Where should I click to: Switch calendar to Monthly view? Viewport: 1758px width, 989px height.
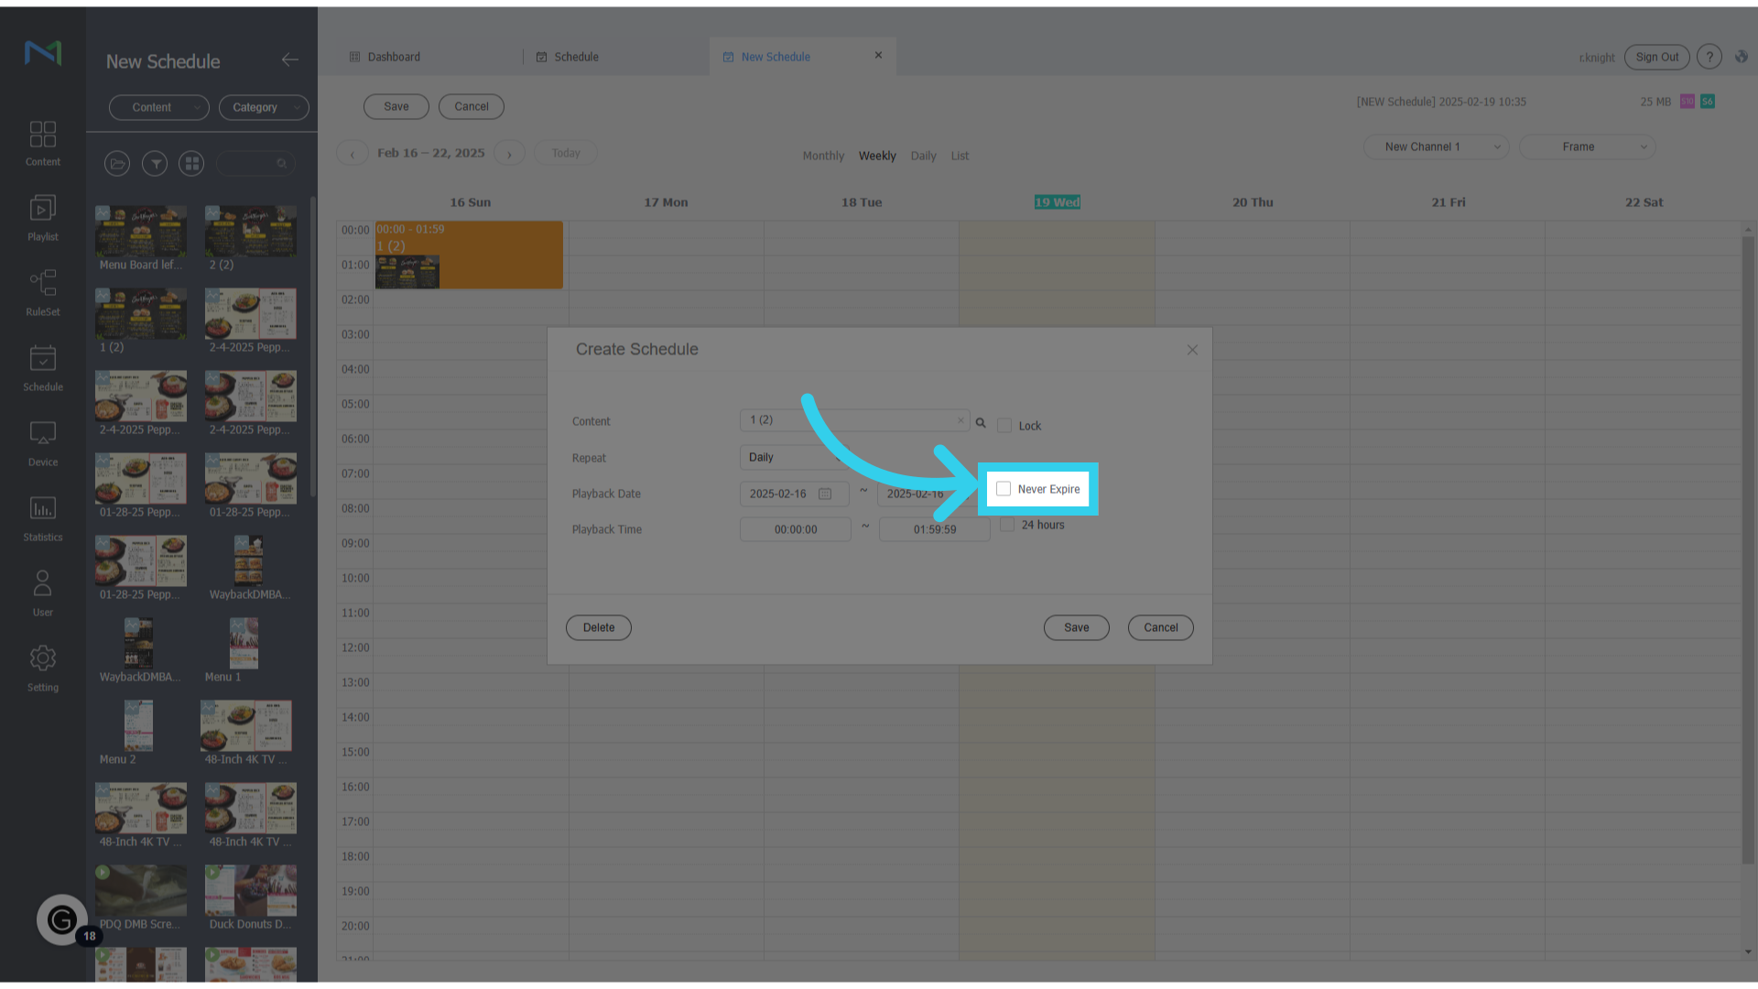tap(823, 156)
